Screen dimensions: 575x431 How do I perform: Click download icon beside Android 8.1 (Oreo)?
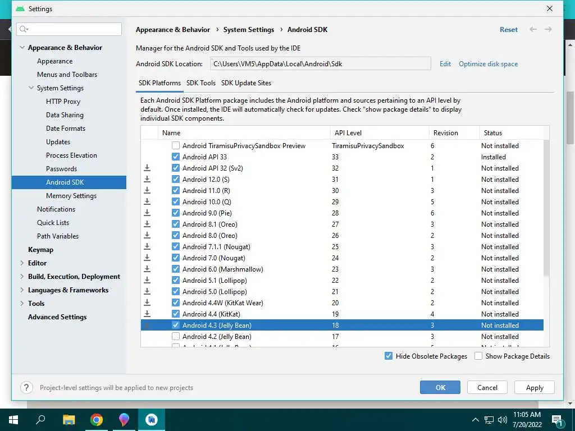pos(147,224)
